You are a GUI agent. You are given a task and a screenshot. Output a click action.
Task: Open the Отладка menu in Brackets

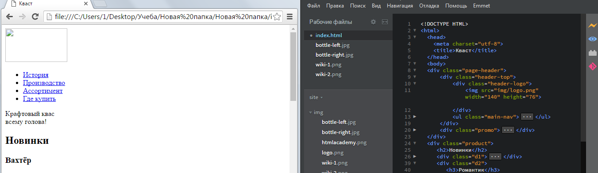[429, 6]
